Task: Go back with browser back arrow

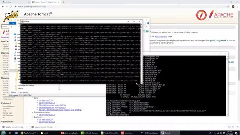Action: (x=3, y=7)
